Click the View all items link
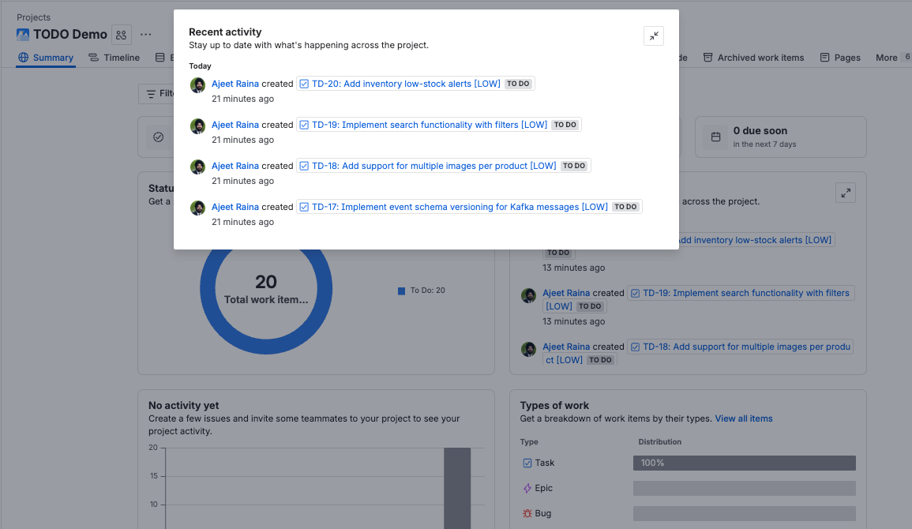The height and width of the screenshot is (529, 912). pos(744,418)
